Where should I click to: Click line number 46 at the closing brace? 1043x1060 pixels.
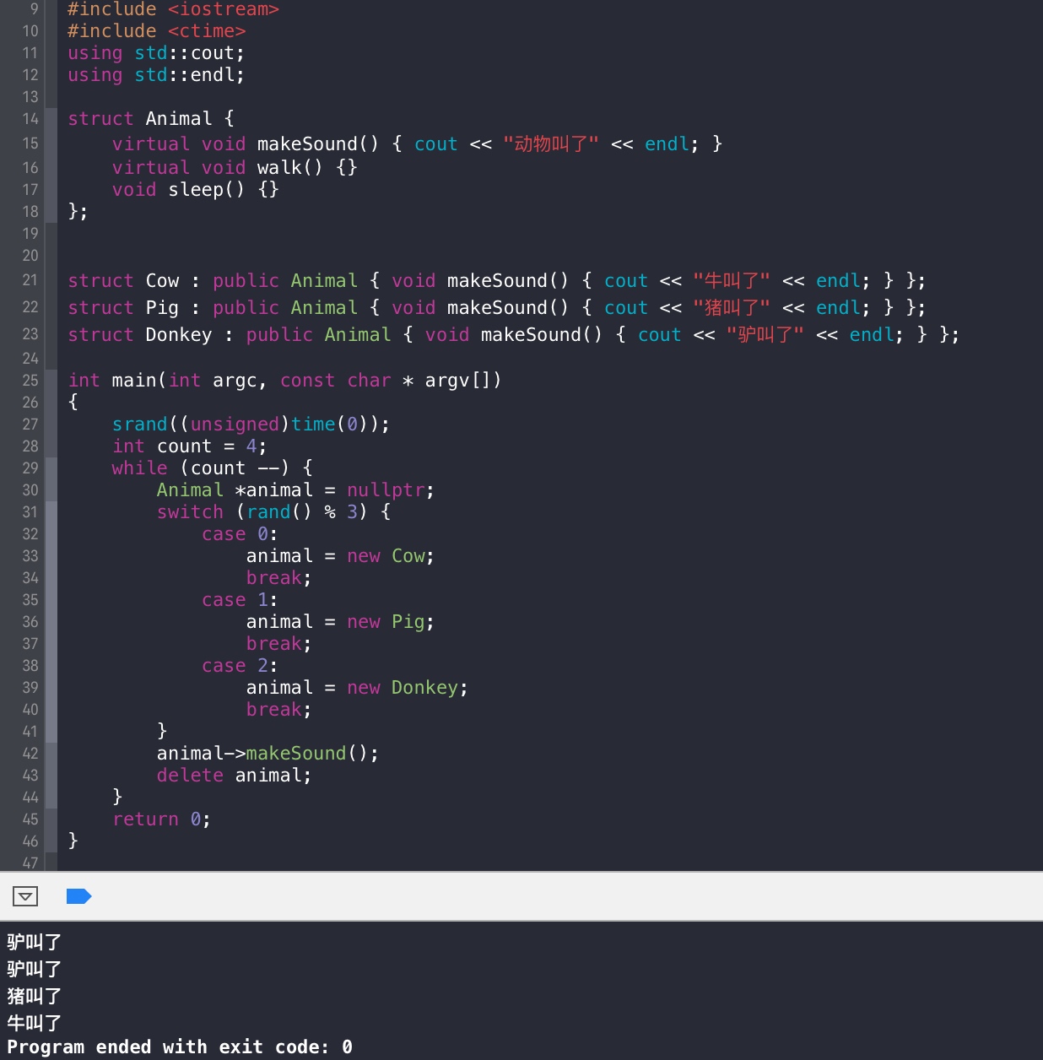(x=30, y=841)
